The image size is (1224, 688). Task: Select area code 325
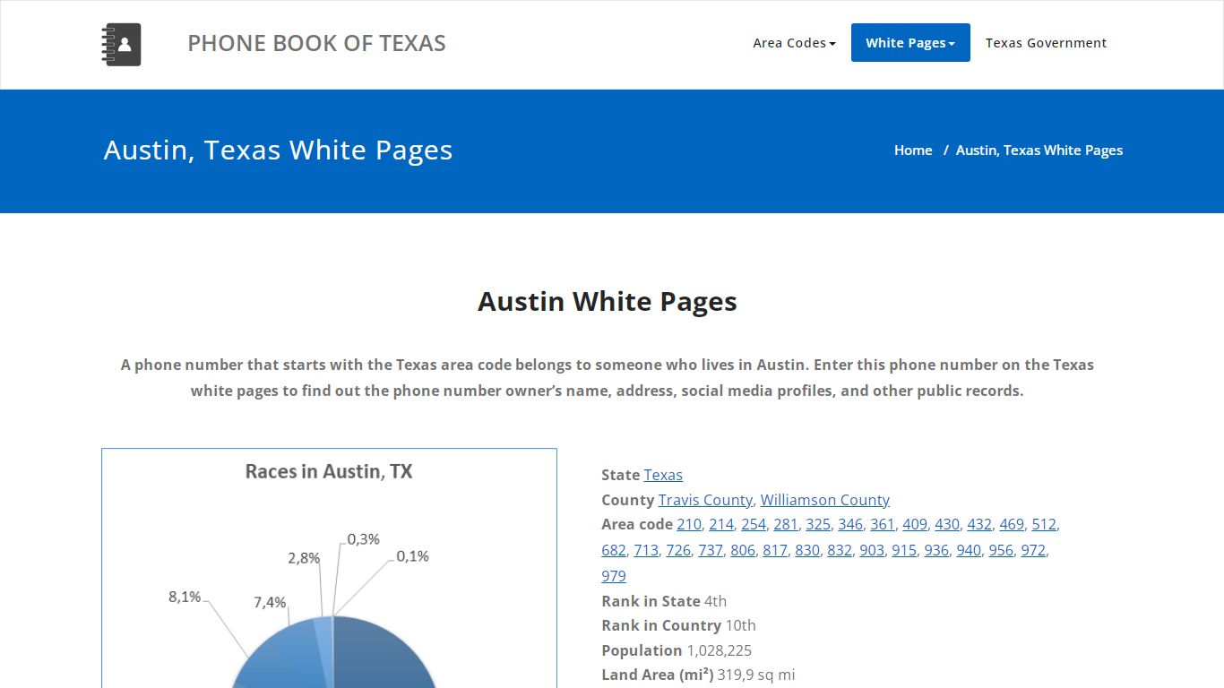click(818, 524)
